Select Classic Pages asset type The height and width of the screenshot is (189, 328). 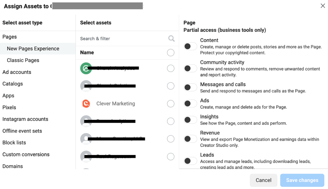tap(23, 60)
